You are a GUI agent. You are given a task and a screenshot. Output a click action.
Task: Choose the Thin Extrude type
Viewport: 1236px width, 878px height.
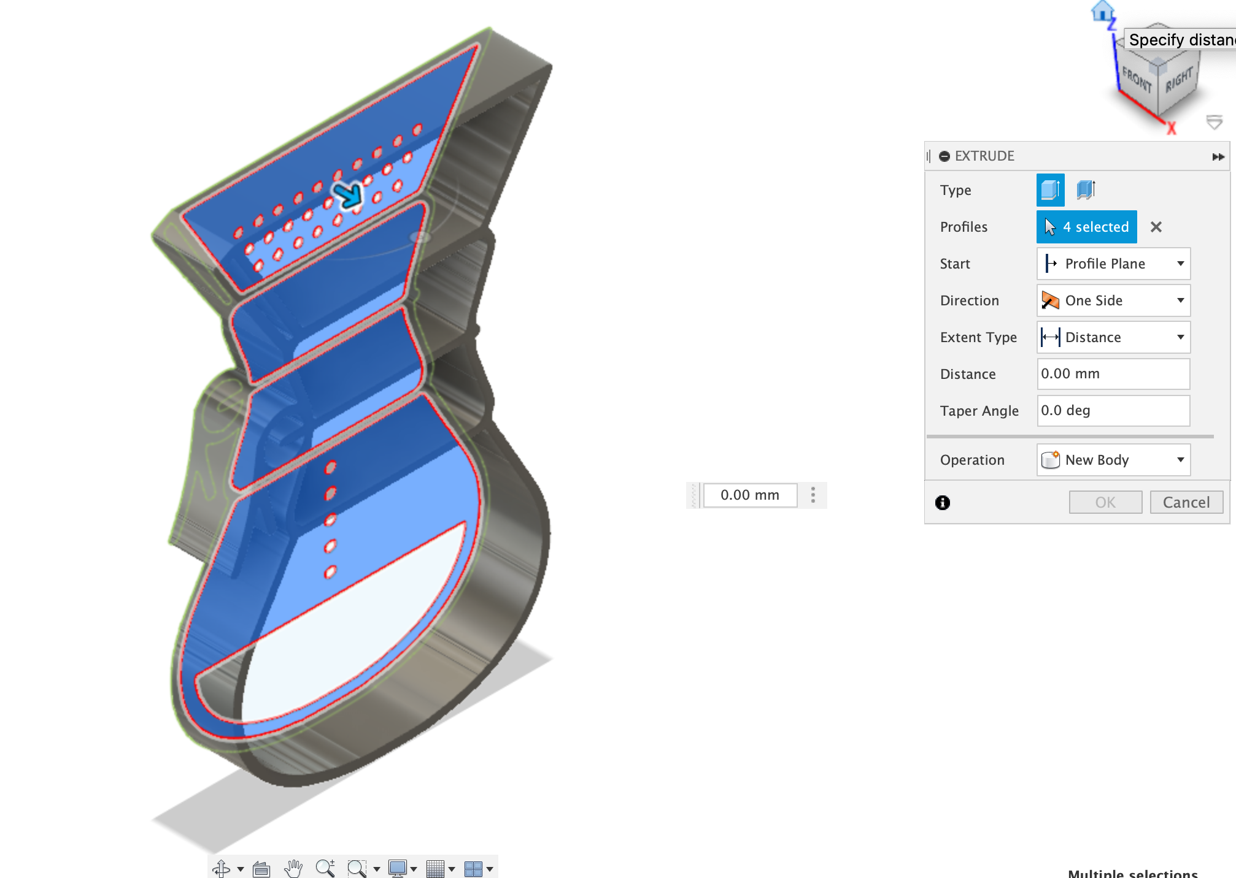click(1086, 190)
